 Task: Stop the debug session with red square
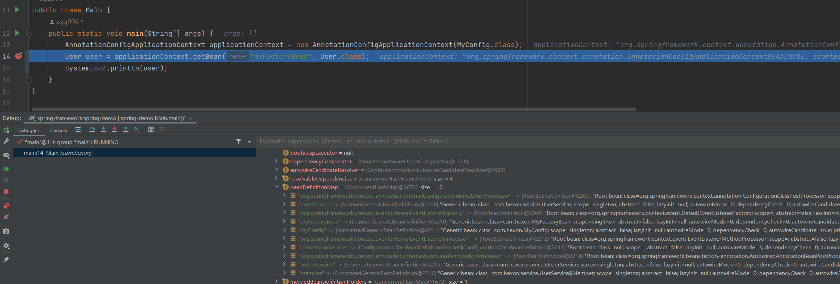[6, 192]
